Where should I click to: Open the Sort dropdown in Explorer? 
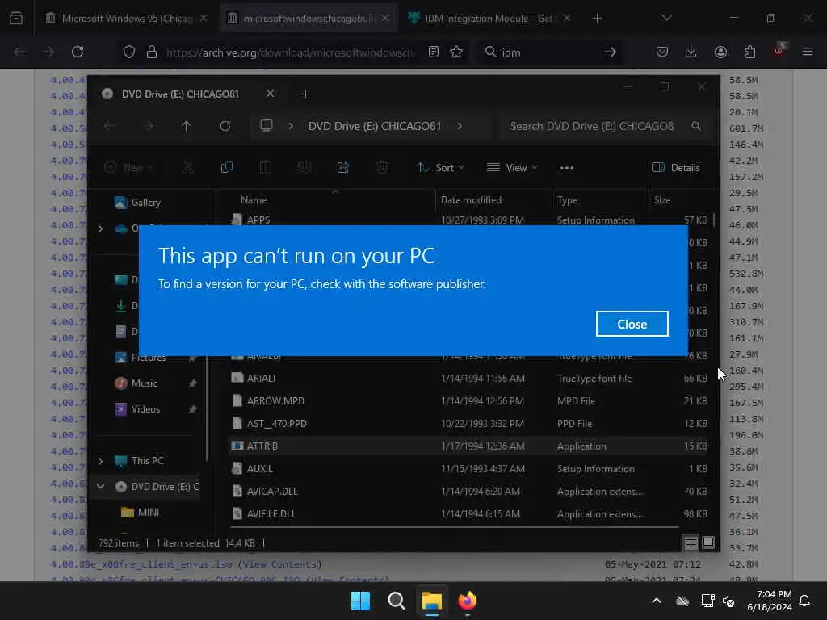point(440,167)
